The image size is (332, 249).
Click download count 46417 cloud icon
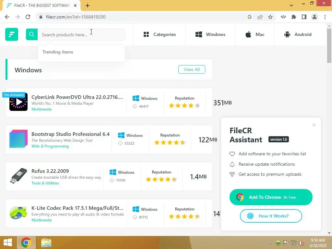coord(135,106)
